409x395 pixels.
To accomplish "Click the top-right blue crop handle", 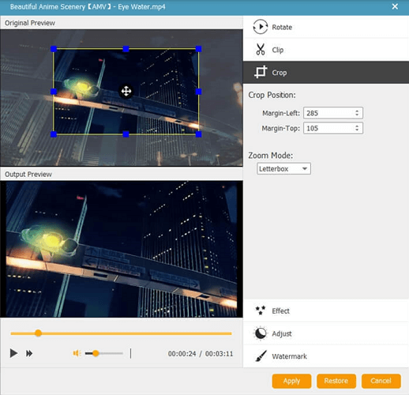I will point(199,49).
